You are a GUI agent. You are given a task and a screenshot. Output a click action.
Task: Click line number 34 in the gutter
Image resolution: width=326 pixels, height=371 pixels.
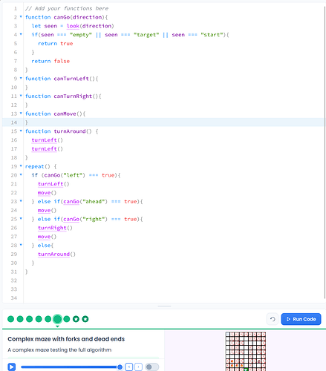[x=14, y=298]
